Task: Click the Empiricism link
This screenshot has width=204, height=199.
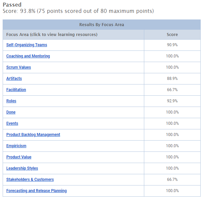Action: coord(16,146)
